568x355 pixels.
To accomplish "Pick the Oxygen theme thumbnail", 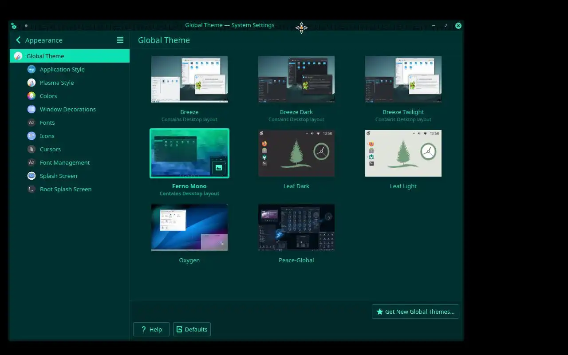I will coord(189,227).
